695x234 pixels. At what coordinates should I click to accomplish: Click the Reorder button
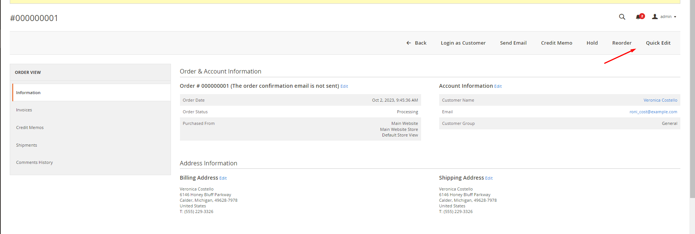pos(622,43)
